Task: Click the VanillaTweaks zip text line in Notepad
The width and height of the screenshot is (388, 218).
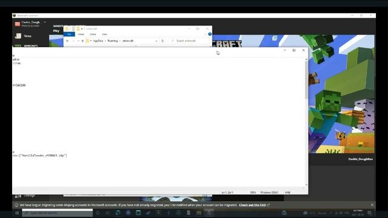Action: (40, 156)
